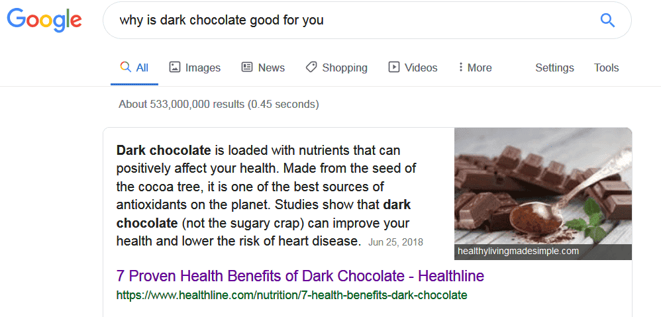Open the search Tools options
661x317 pixels.
(606, 68)
